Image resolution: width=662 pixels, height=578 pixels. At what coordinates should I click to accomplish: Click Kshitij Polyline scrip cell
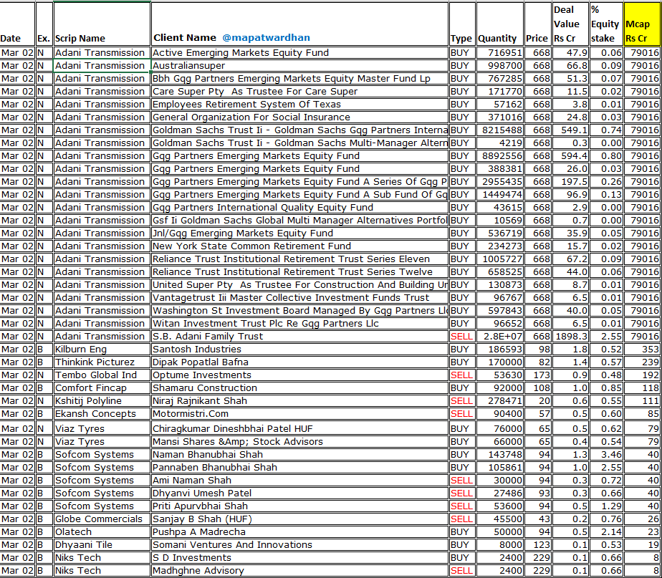click(102, 400)
